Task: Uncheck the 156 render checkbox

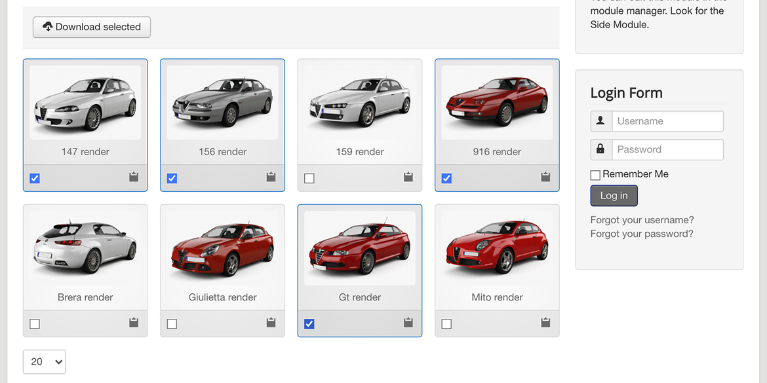Action: [x=172, y=178]
